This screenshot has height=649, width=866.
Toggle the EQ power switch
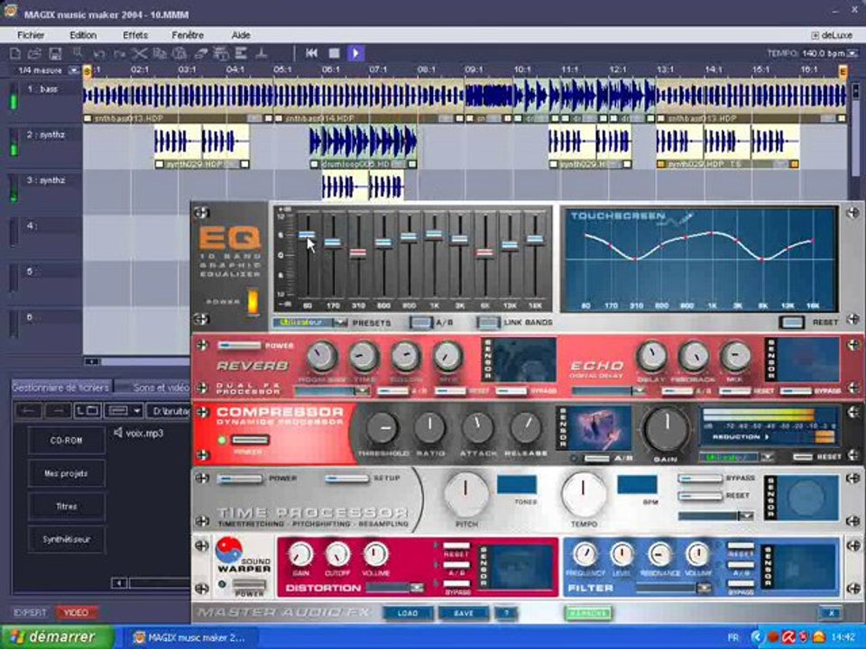coord(253,302)
